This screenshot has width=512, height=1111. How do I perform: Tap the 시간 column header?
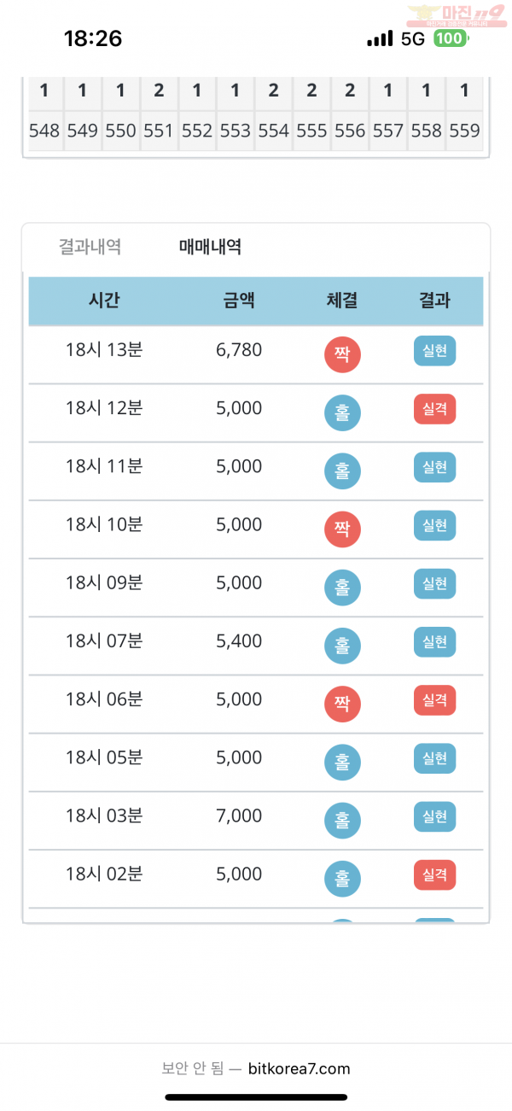[x=104, y=301]
